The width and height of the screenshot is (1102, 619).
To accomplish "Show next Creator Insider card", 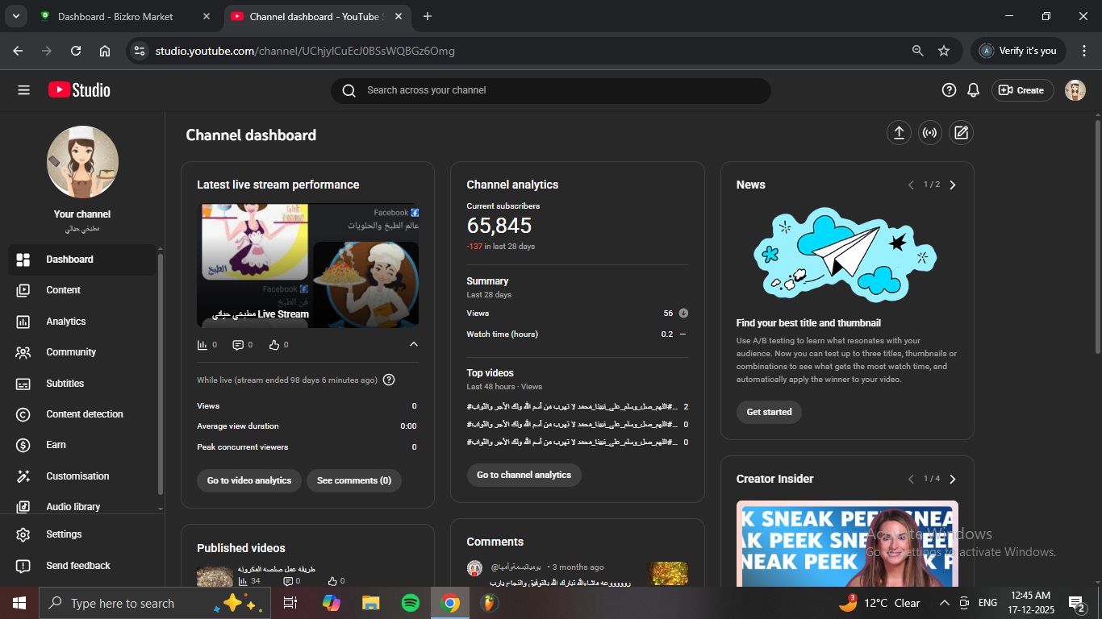I will coord(953,479).
